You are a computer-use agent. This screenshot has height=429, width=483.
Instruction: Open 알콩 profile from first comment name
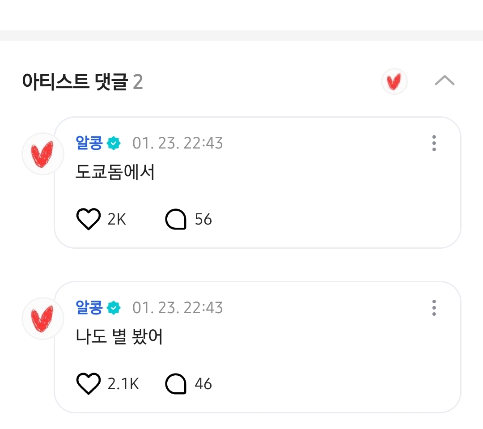[x=89, y=143]
